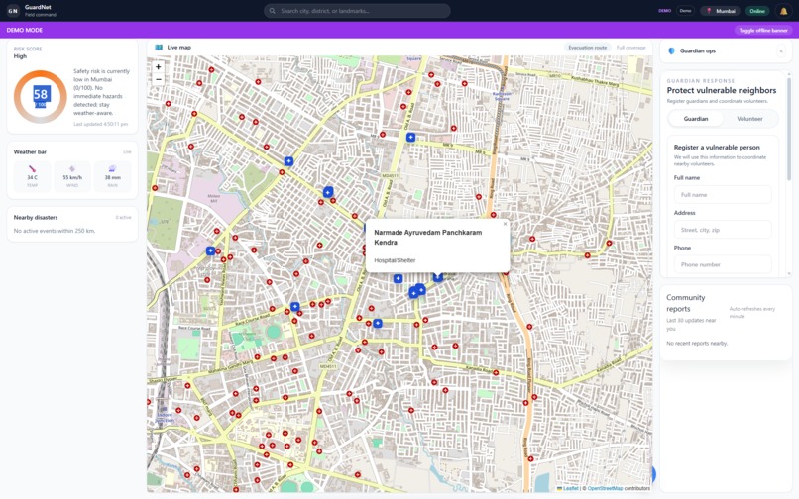Click Toggle offline banner button

coord(763,30)
